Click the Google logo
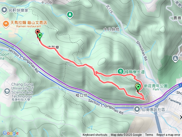The width and height of the screenshot is (182, 137). pos(11,133)
